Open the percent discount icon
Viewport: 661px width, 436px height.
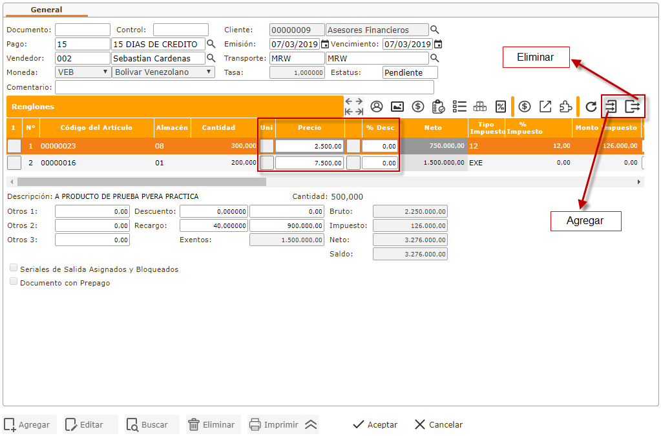point(500,107)
